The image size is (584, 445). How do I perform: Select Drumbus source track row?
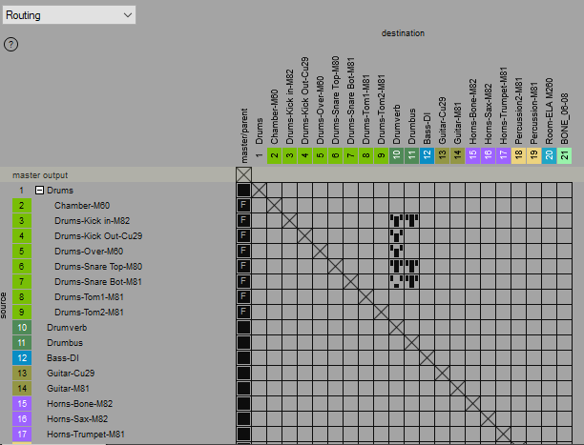tap(65, 343)
